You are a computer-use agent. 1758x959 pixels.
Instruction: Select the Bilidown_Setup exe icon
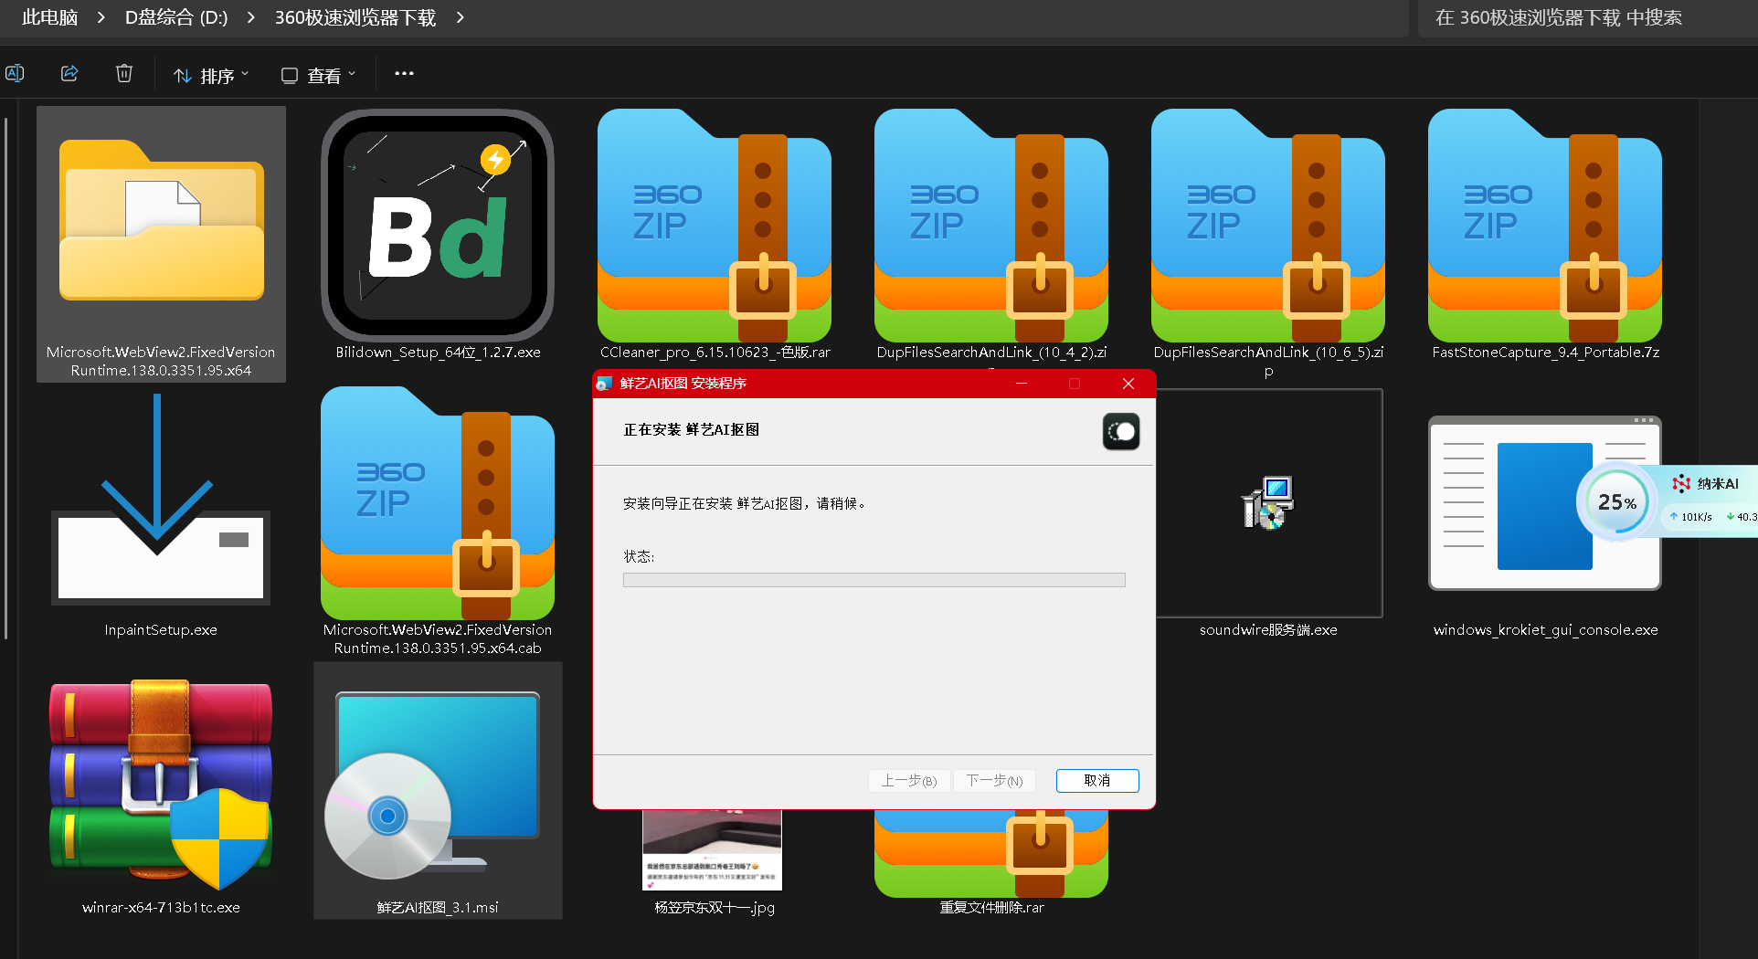[x=438, y=226]
